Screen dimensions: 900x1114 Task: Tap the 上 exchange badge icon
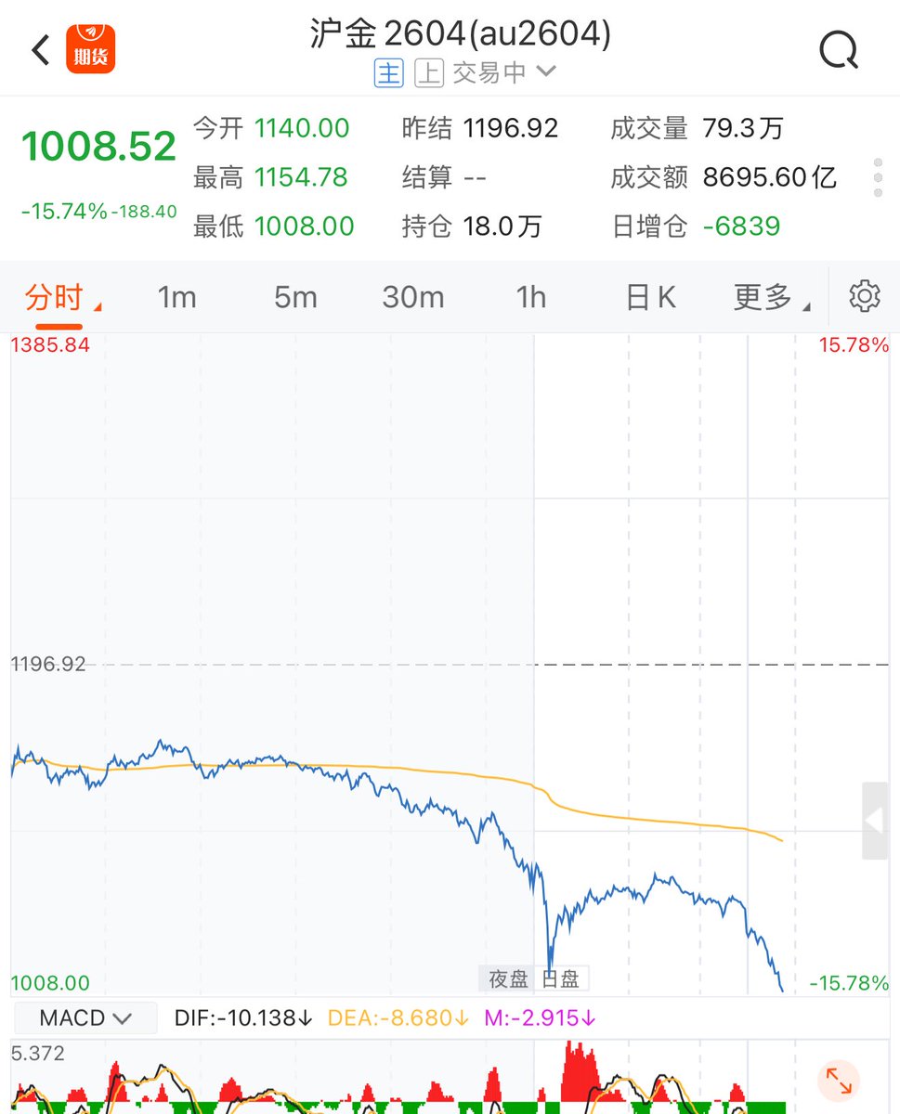tap(428, 73)
